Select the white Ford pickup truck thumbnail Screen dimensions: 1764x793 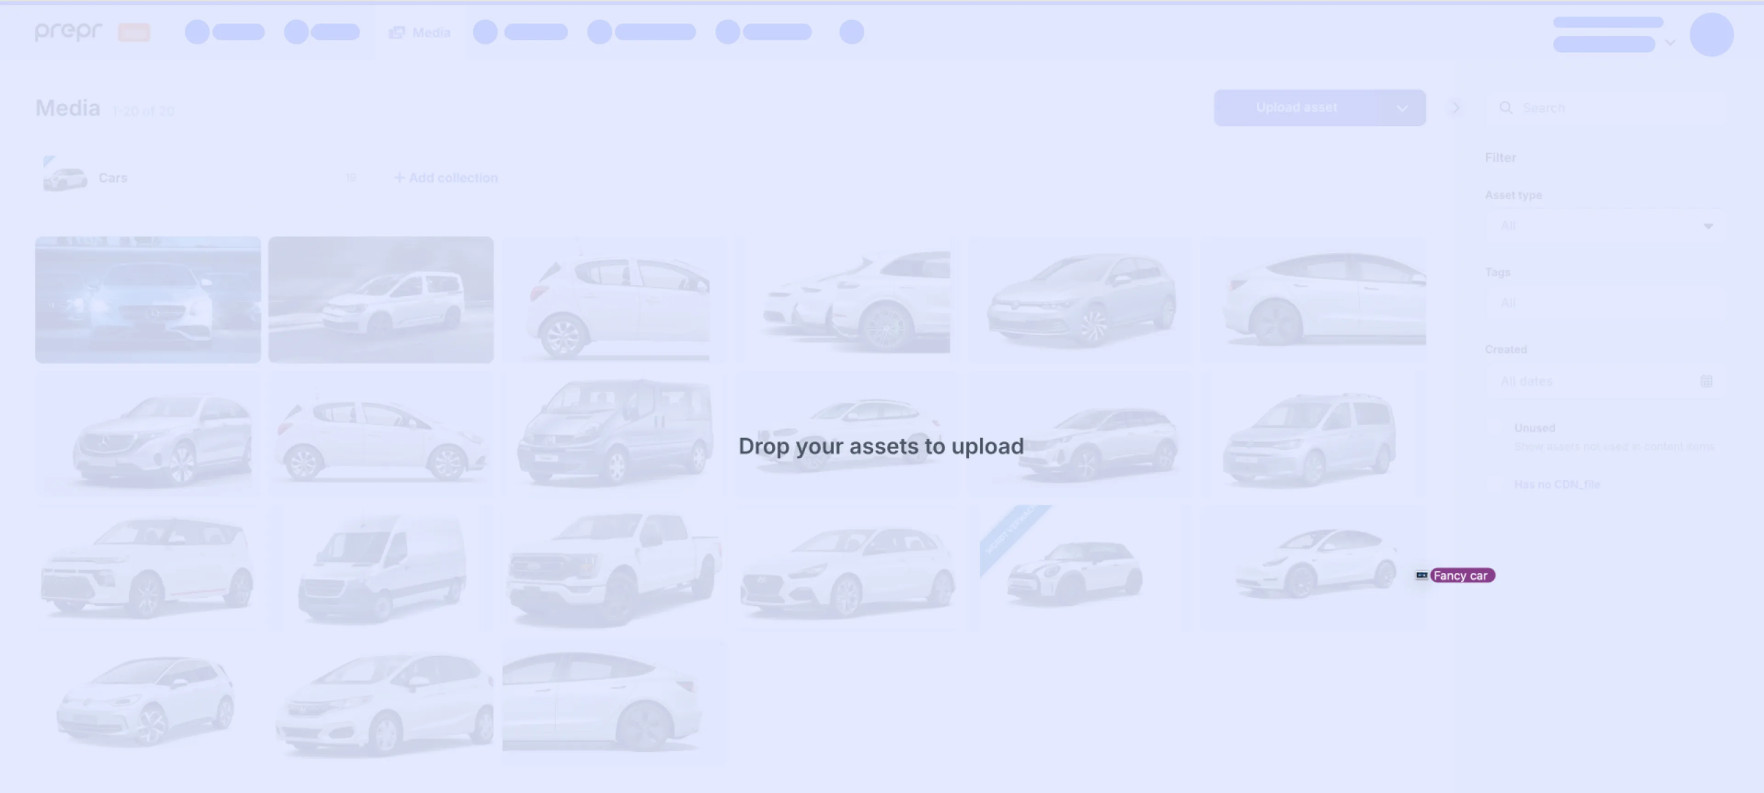click(x=612, y=567)
